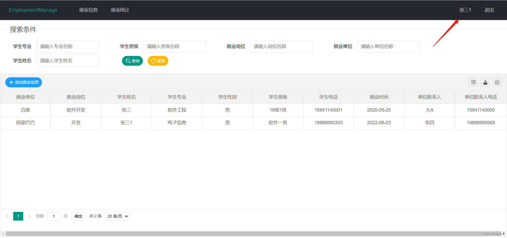Click 退出 to log out

(x=489, y=10)
